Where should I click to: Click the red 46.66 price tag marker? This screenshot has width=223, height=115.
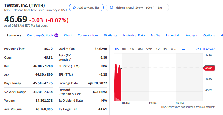click(x=209, y=68)
